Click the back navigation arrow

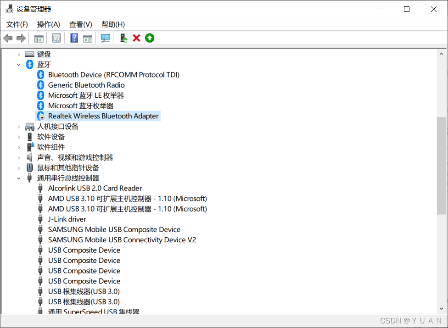(8, 38)
